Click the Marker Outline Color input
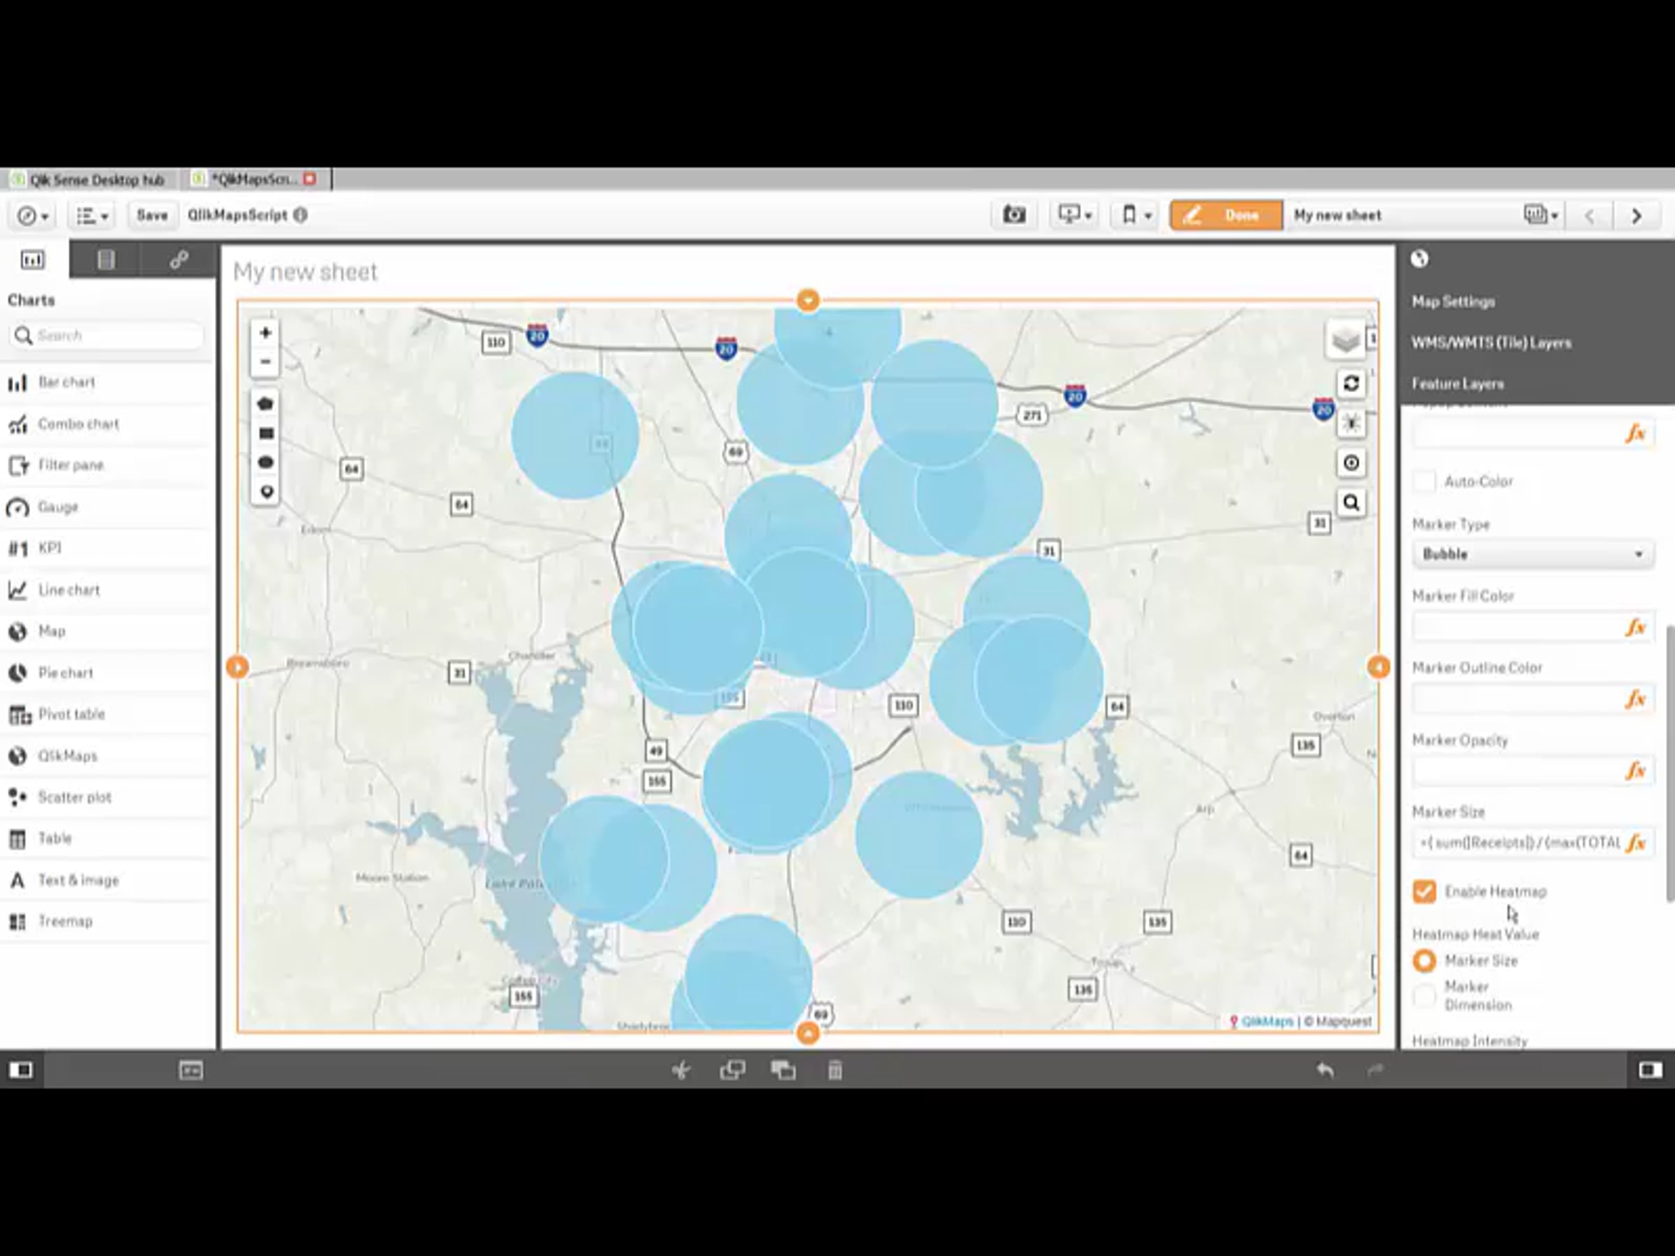1675x1256 pixels. 1517,698
